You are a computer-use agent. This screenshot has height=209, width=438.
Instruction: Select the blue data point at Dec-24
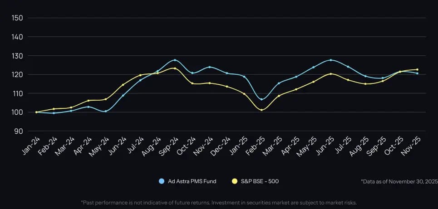point(227,73)
